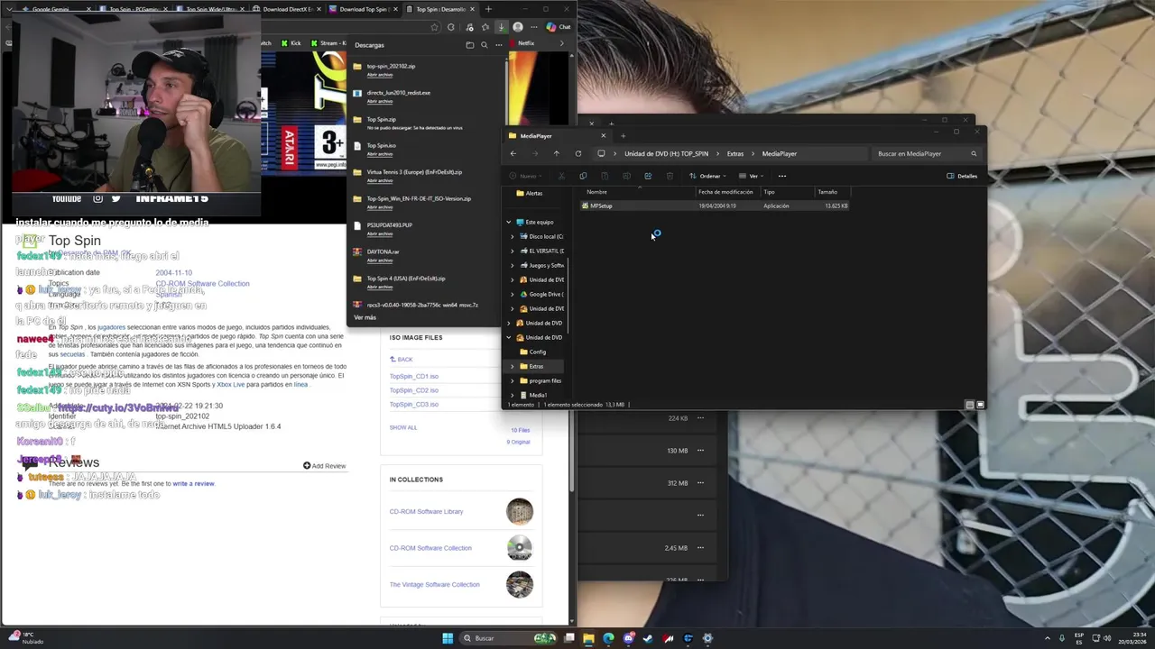The image size is (1155, 649).
Task: Go back in the MediaPlayer Explorer window
Action: 513,153
